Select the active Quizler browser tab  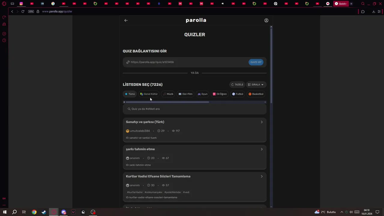coord(341,4)
